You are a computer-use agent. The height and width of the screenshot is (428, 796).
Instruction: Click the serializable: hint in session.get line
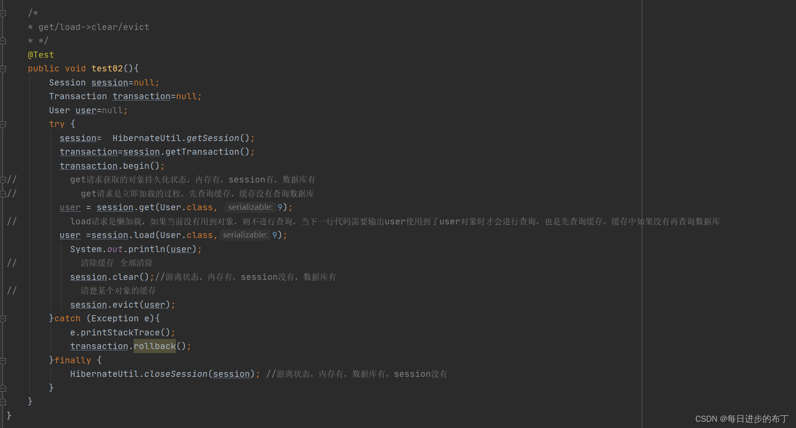(250, 207)
